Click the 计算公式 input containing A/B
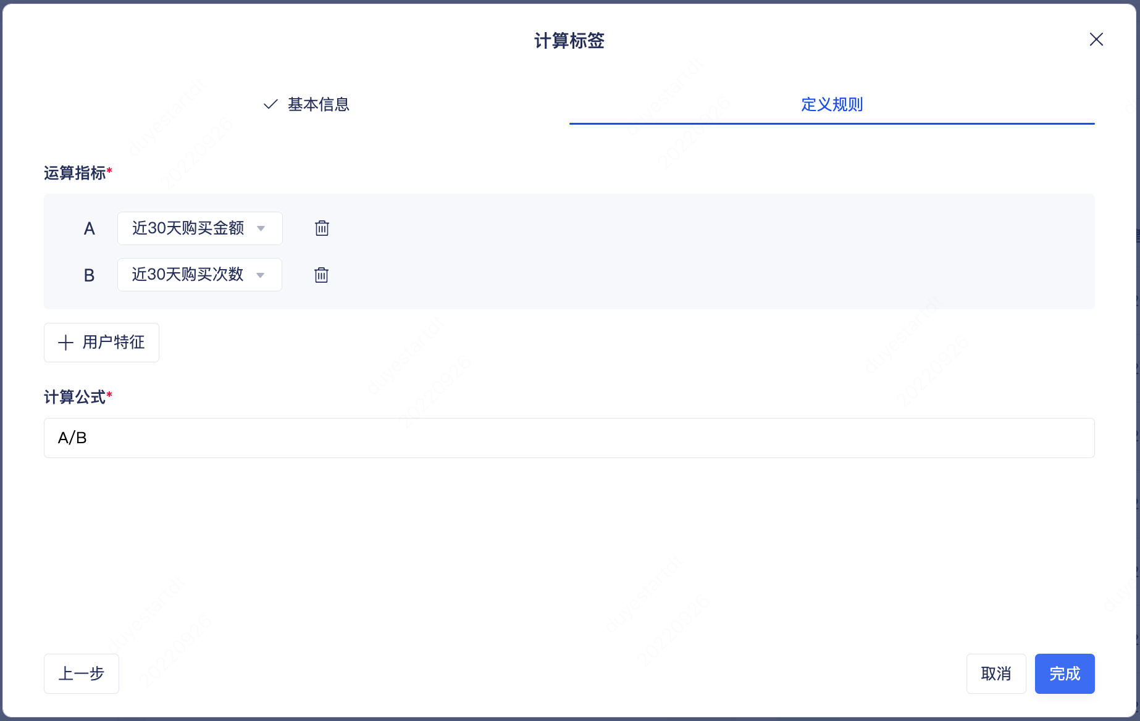1140x721 pixels. pyautogui.click(x=569, y=438)
